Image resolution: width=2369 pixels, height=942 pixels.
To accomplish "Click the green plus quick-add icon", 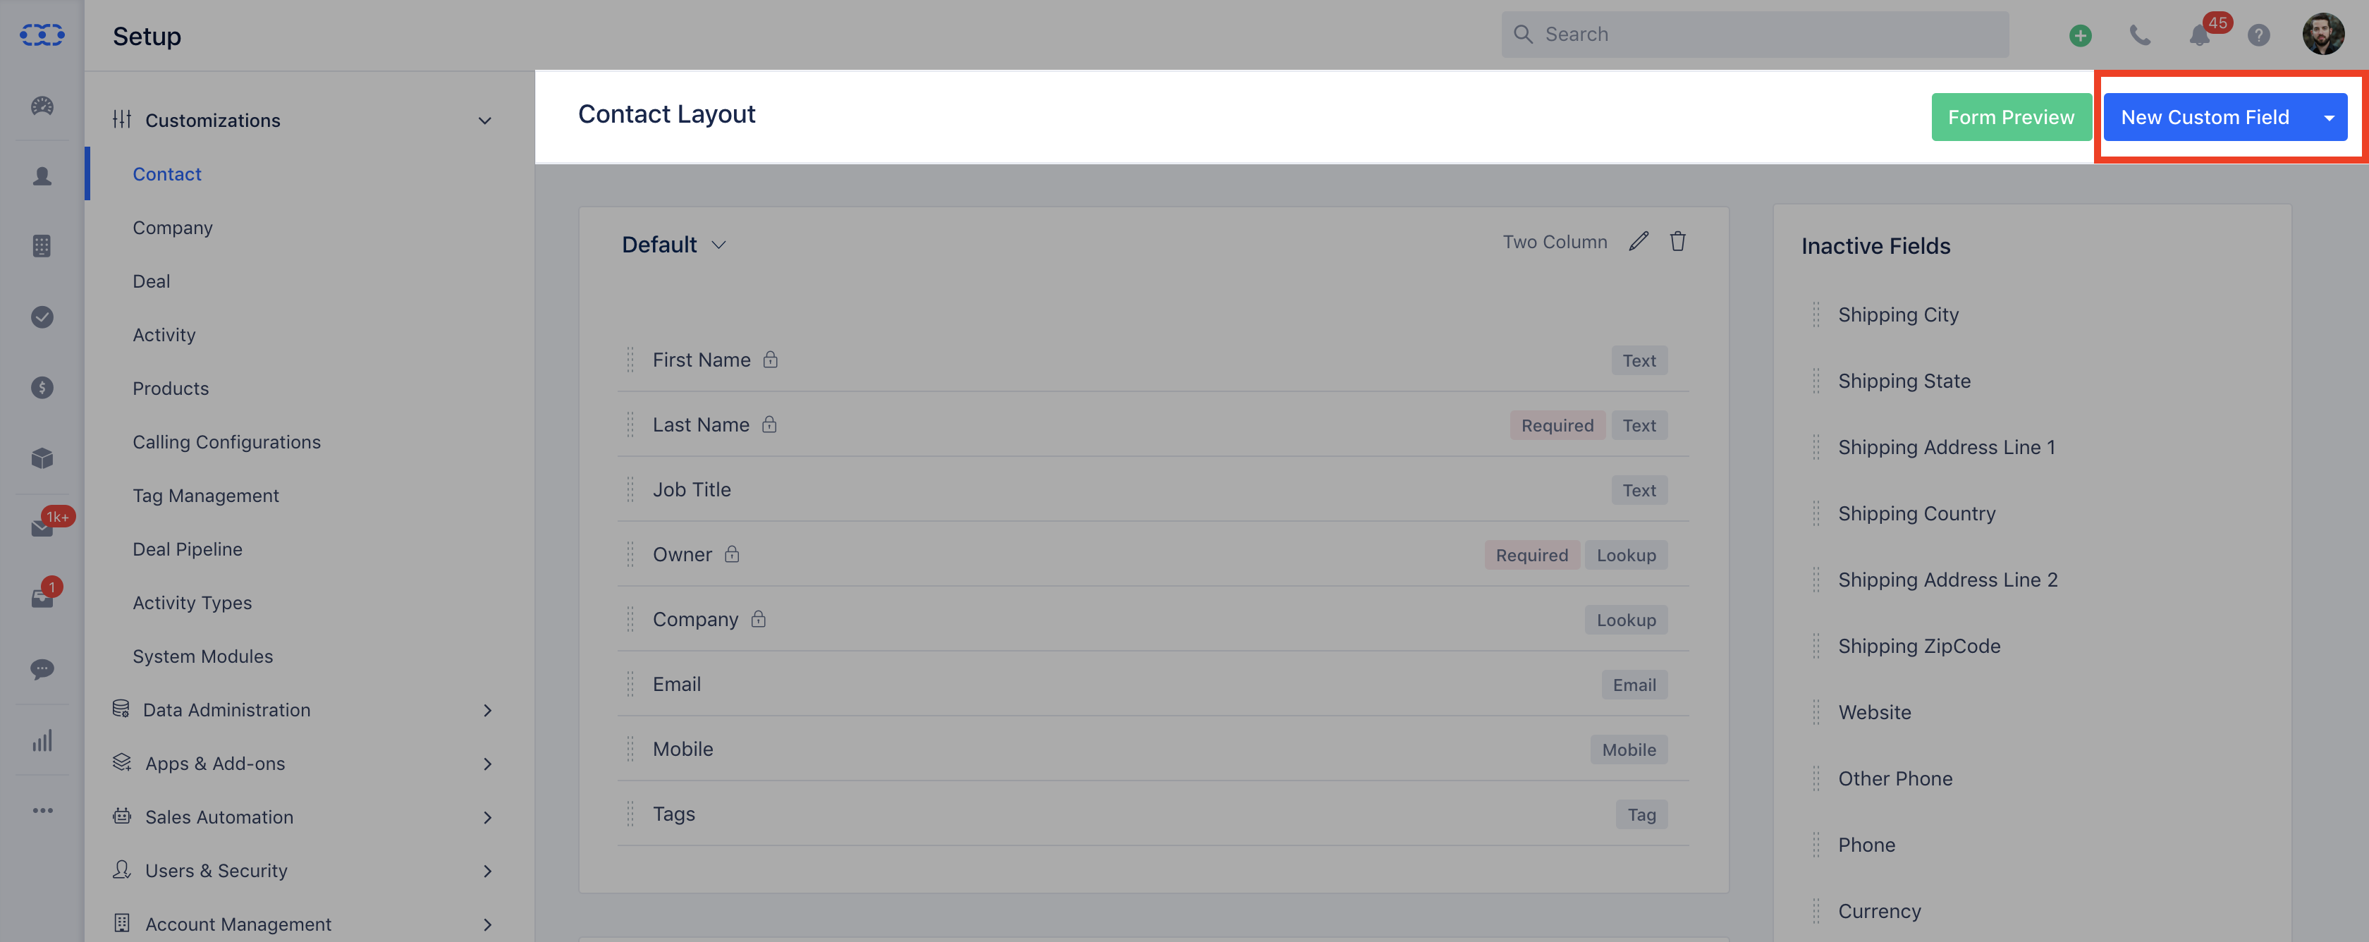I will pos(2080,35).
